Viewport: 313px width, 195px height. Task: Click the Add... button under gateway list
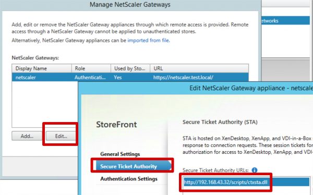coord(27,136)
